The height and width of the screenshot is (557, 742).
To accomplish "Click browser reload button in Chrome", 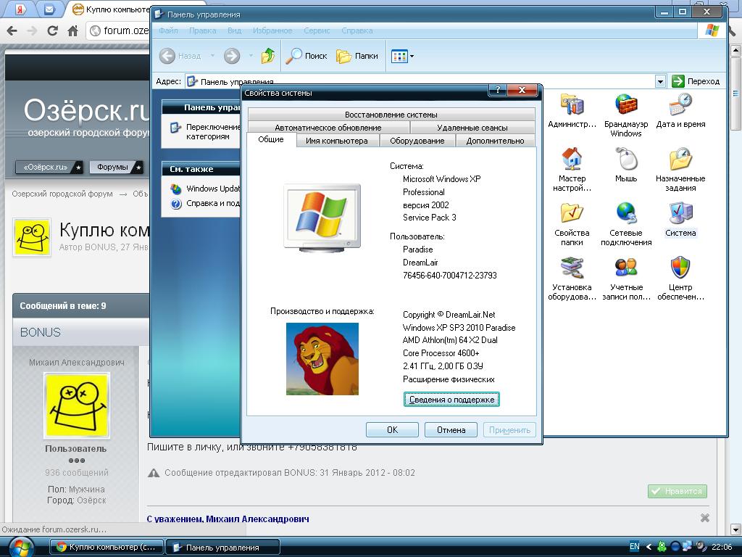I will tap(52, 30).
